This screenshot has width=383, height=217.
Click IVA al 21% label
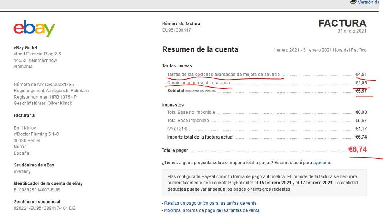178,129
